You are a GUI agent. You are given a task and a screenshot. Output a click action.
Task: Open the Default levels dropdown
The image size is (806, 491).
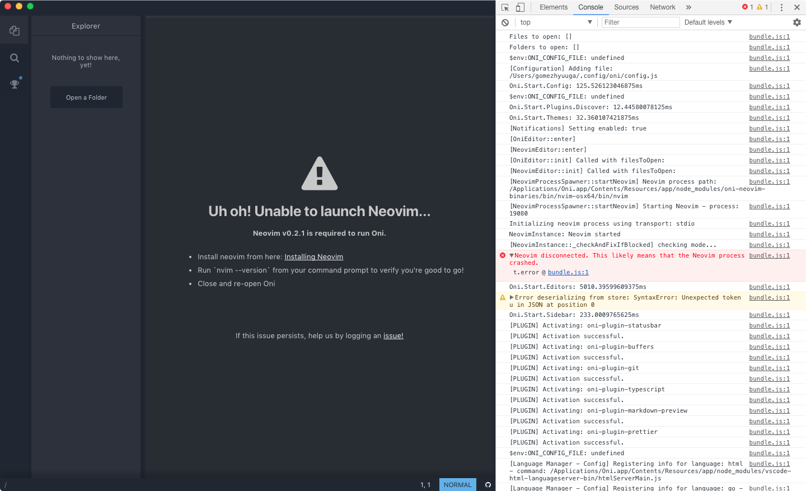[708, 22]
